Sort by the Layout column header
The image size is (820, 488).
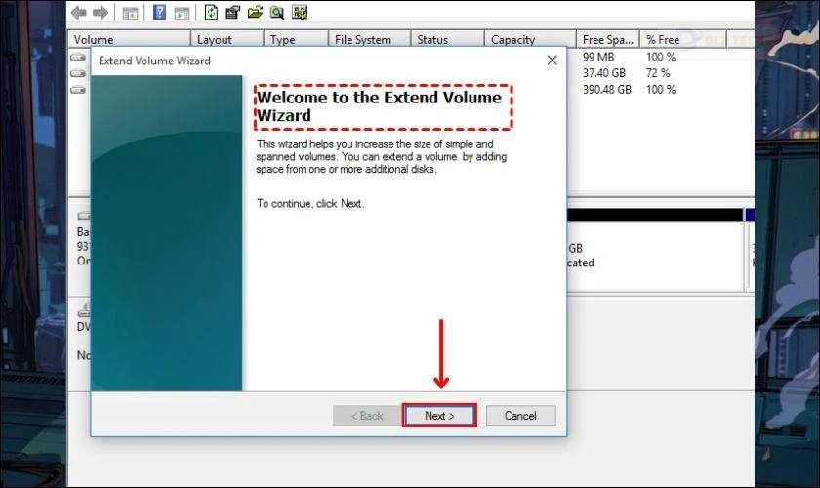226,39
